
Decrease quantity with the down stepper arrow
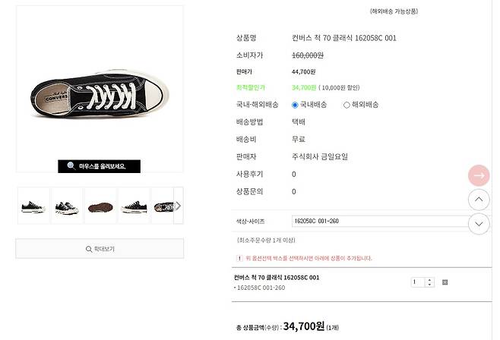(x=429, y=285)
